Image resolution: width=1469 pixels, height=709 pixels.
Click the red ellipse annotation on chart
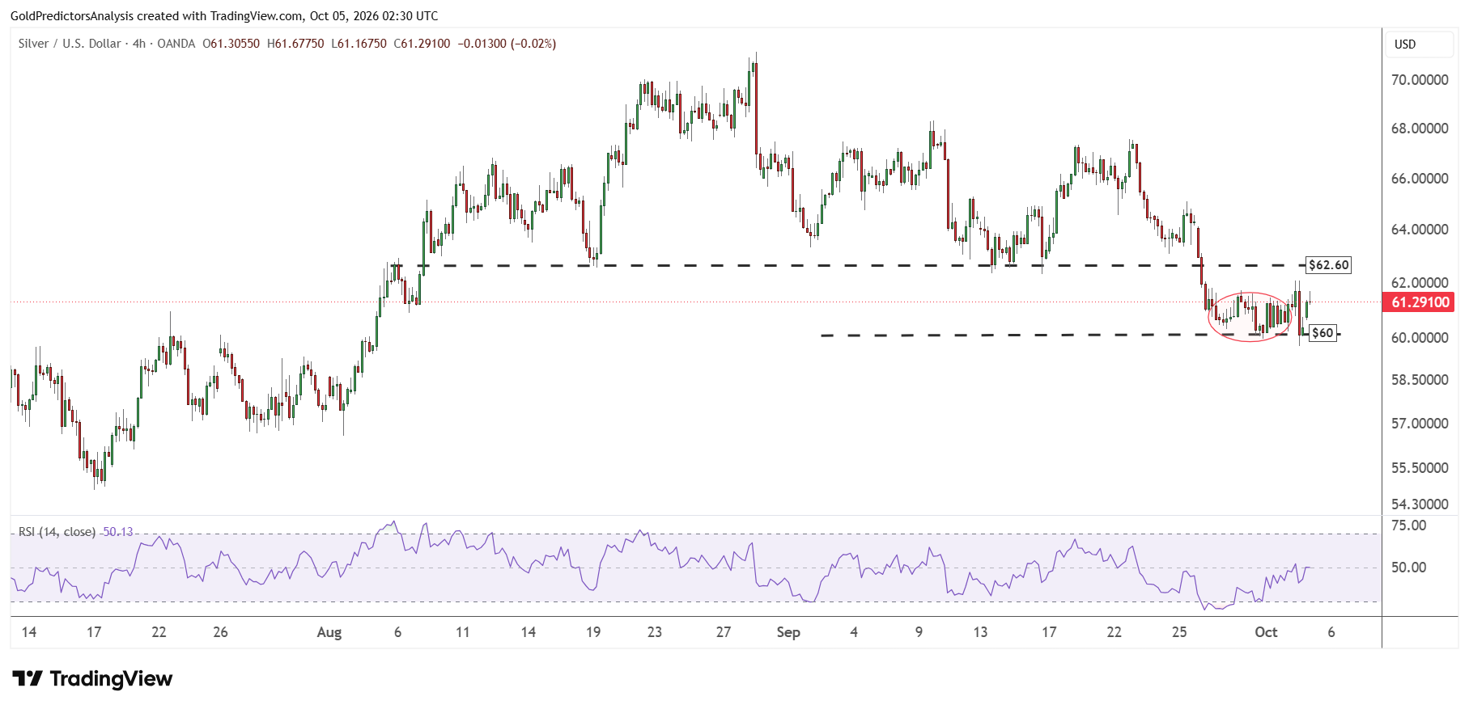pos(1250,317)
